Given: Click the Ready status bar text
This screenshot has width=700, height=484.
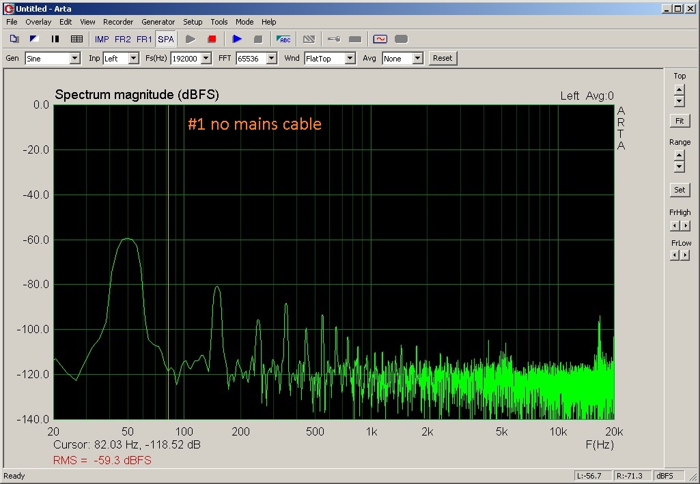Looking at the screenshot, I should pos(14,476).
